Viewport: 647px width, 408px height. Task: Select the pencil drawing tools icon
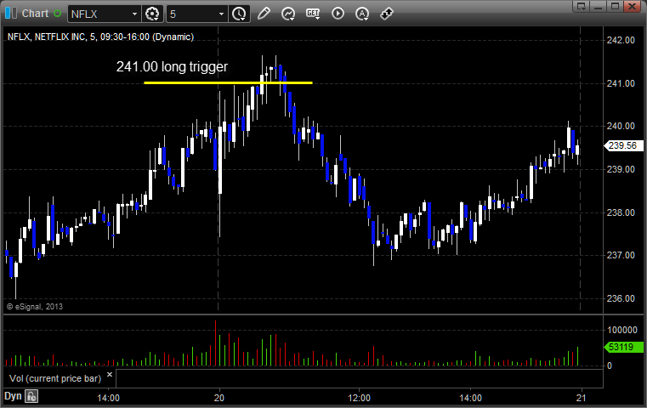click(264, 14)
